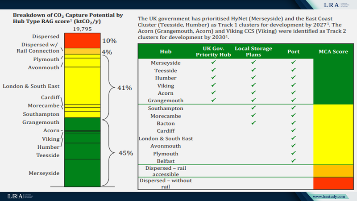Click the MCA Score column header

[x=333, y=51]
